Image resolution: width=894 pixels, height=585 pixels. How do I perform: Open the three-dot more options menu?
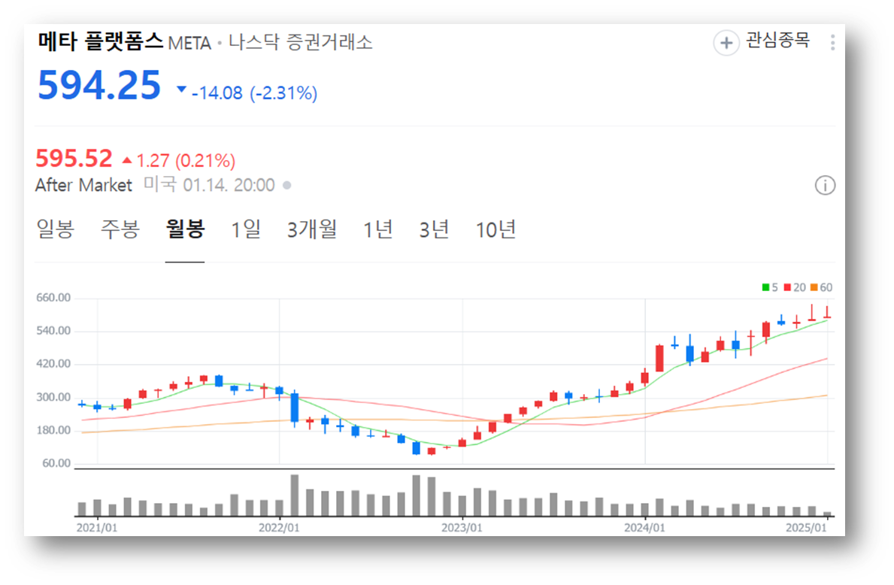(x=832, y=43)
